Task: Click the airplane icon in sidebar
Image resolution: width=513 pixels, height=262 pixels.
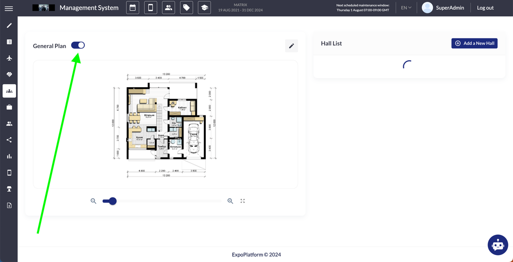Action: click(9, 58)
